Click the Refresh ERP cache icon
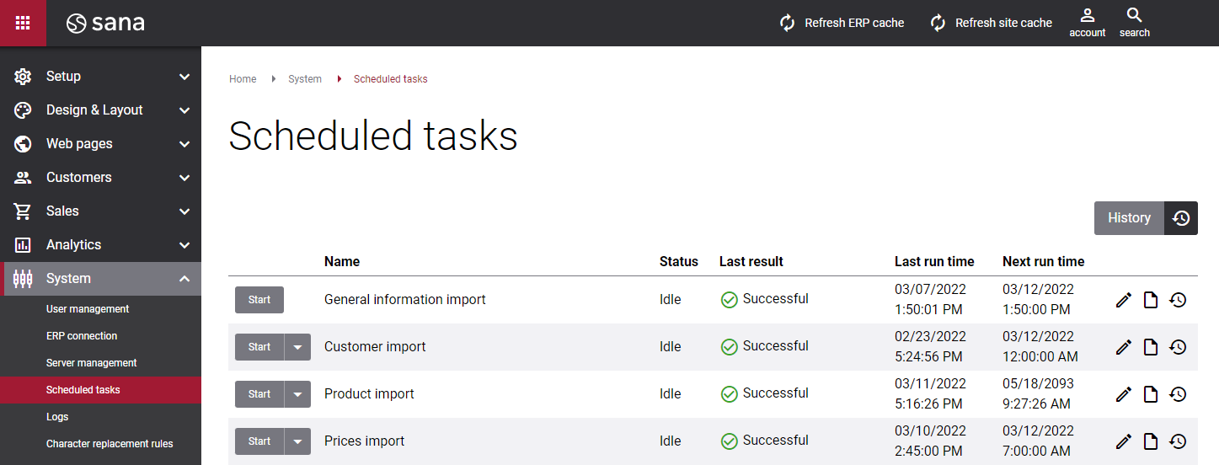The image size is (1219, 465). (788, 23)
